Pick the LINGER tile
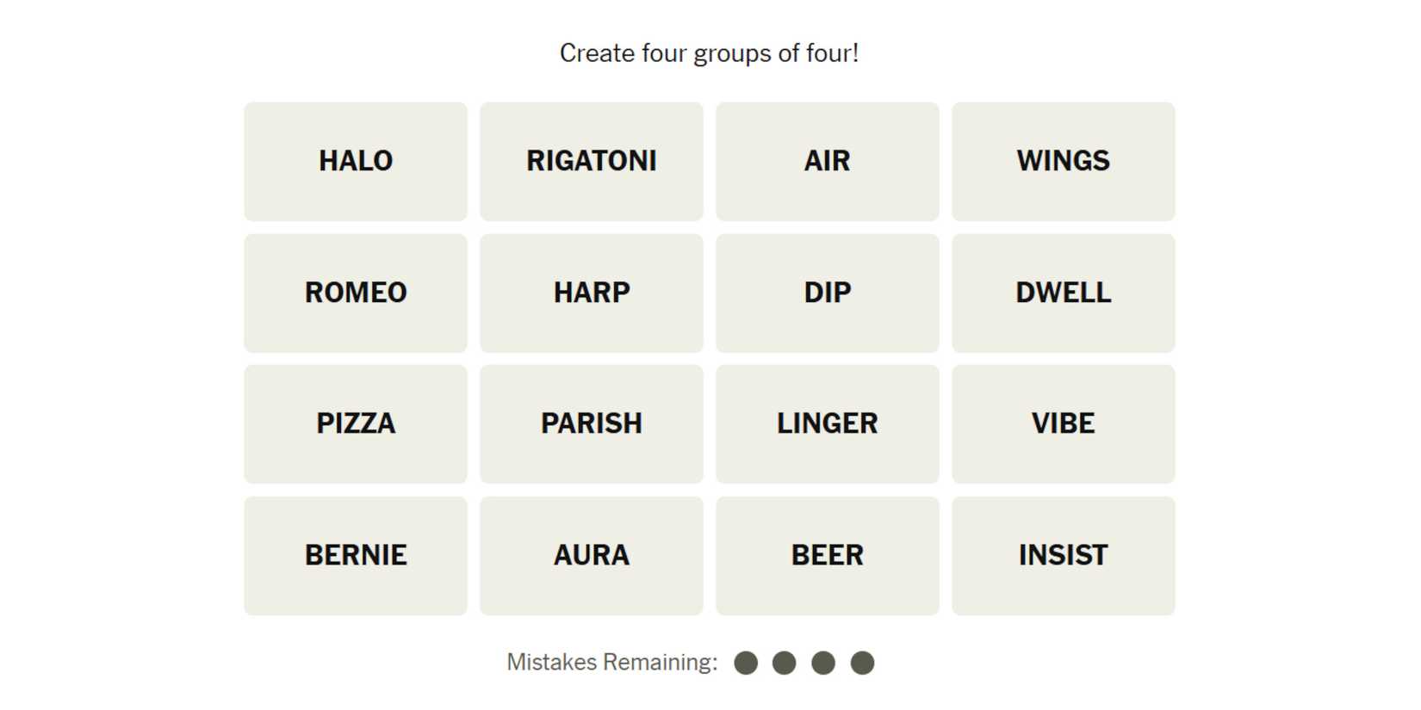1421x710 pixels. pyautogui.click(x=827, y=423)
